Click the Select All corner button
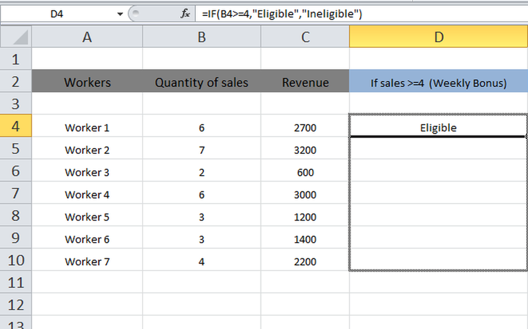528x329 pixels. [15, 37]
